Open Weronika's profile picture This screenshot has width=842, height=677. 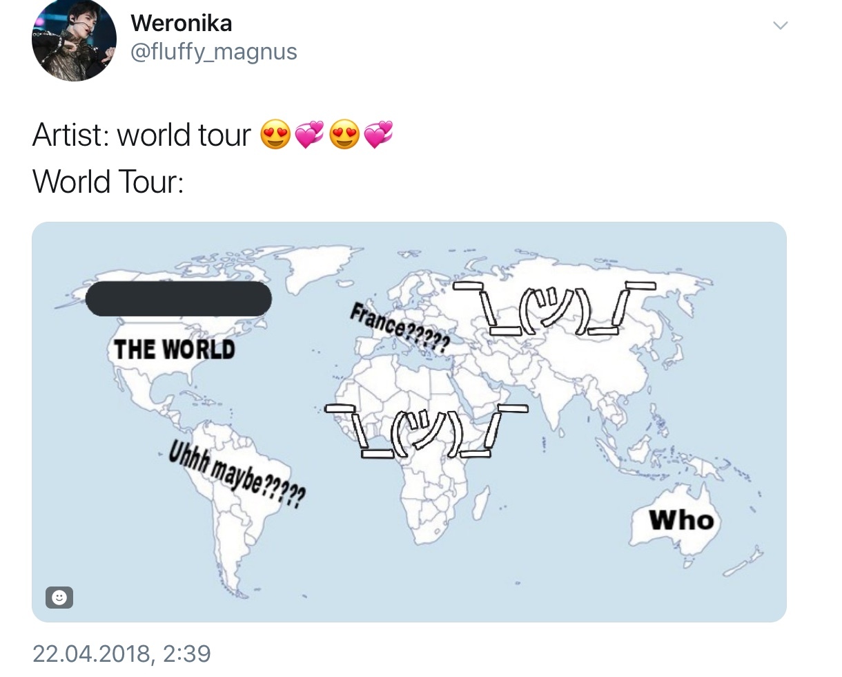(x=74, y=40)
